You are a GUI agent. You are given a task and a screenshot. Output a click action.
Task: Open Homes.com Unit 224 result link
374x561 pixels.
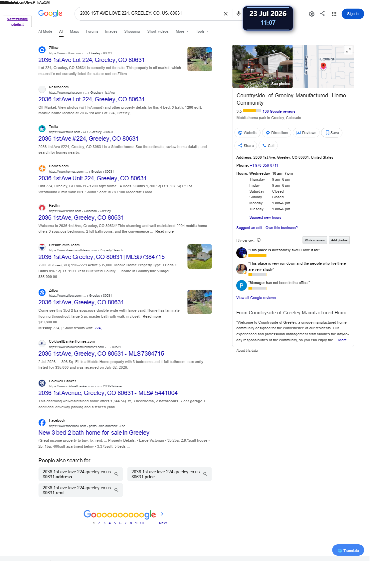coord(93,178)
